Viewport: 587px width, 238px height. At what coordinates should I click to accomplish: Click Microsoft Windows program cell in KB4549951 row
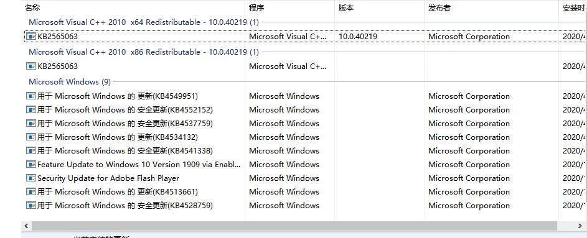click(284, 96)
